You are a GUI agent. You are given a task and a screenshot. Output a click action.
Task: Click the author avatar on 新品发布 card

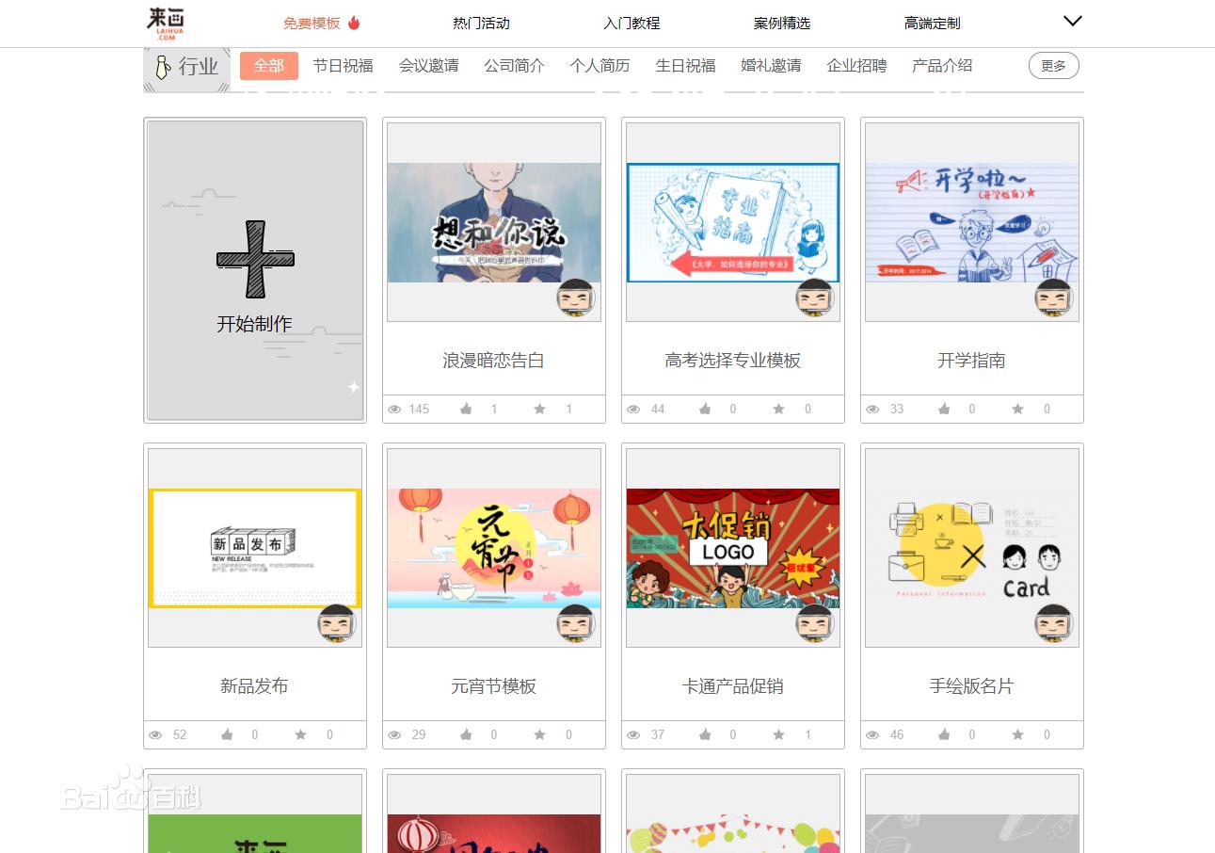pos(337,623)
